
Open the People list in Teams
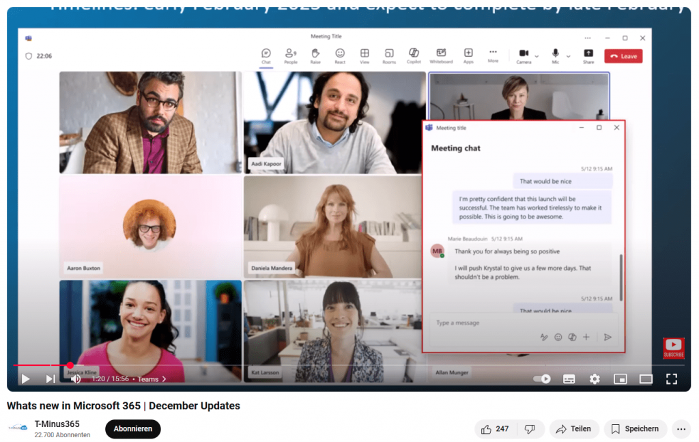click(x=291, y=56)
